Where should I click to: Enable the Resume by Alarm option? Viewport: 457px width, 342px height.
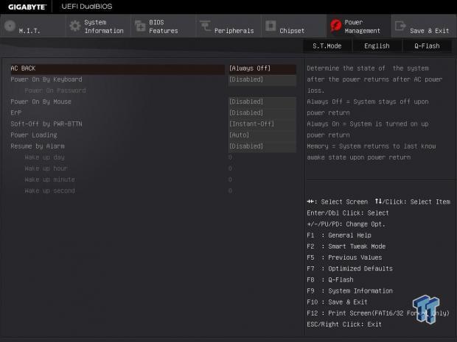coord(262,146)
